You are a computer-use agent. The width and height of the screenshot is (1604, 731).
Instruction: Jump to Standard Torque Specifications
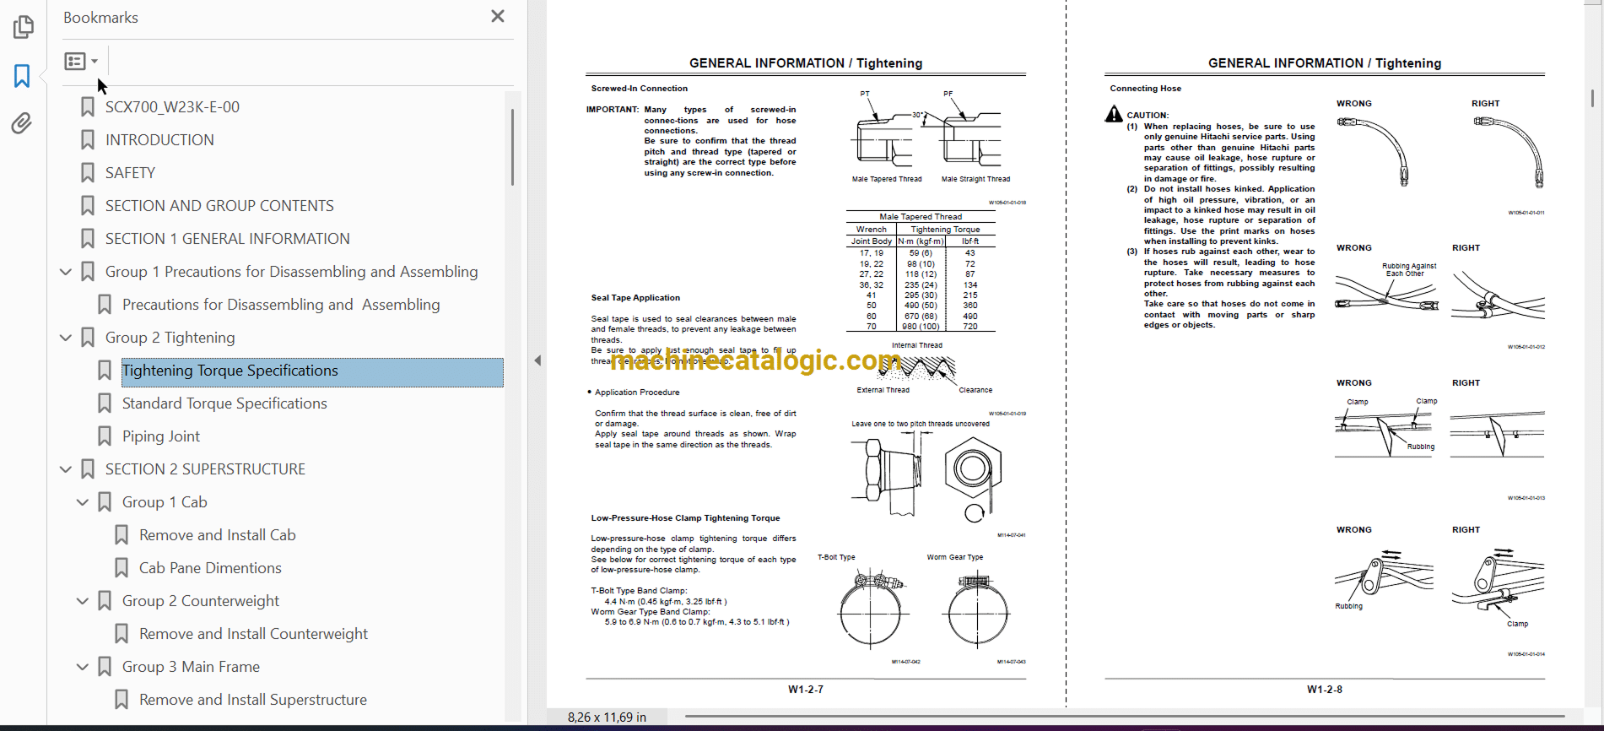point(224,403)
